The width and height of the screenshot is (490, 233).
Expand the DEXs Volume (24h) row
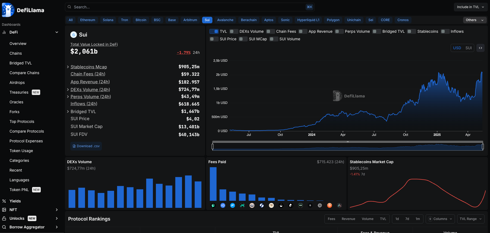point(68,90)
